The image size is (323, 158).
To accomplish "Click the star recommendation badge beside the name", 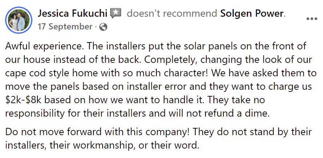I will [x=116, y=13].
